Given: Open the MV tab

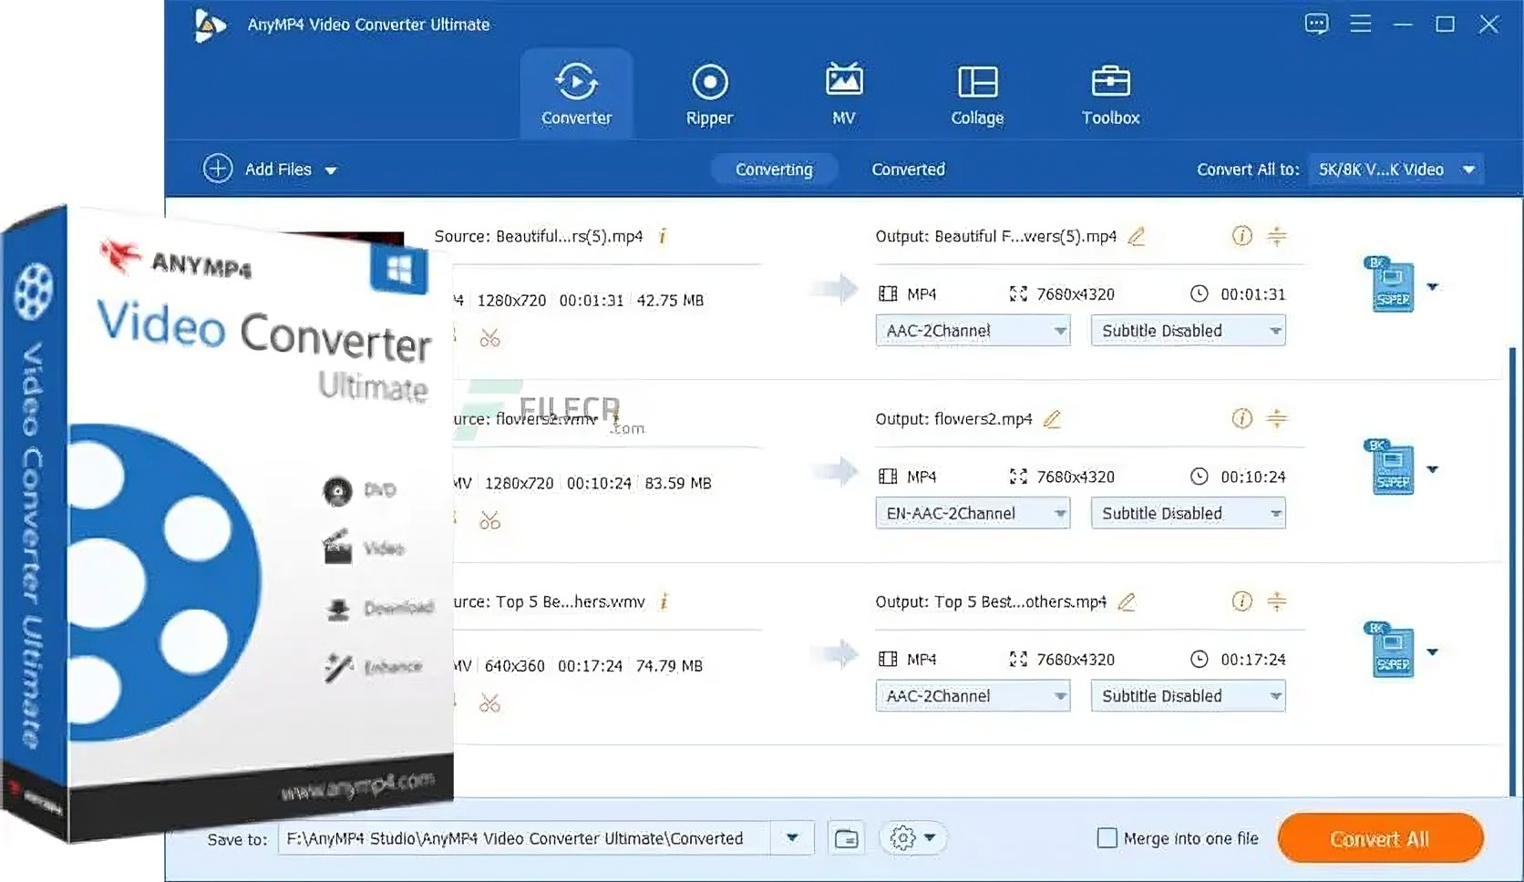Looking at the screenshot, I should pyautogui.click(x=844, y=94).
